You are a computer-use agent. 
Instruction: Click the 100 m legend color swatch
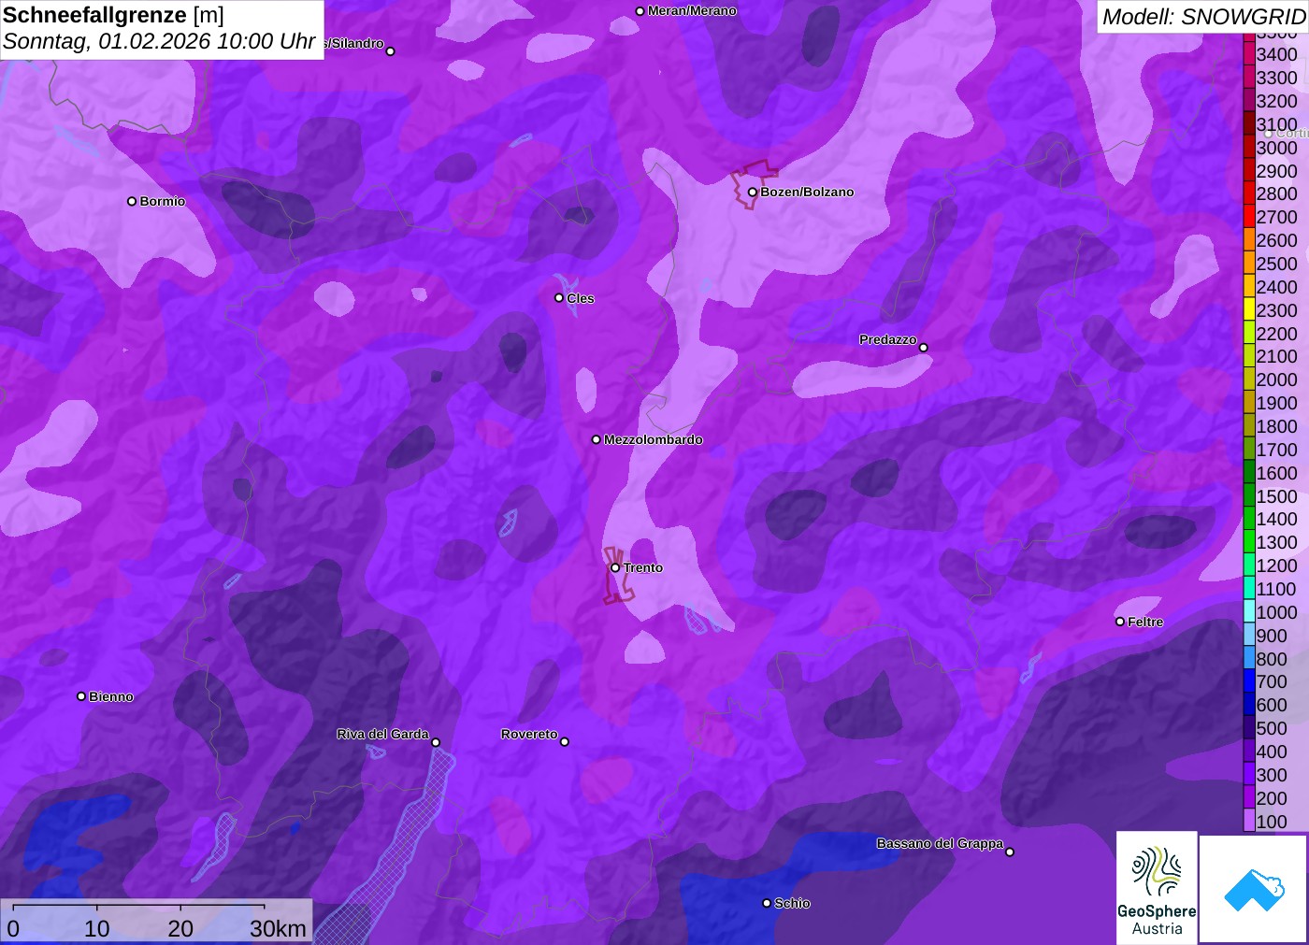tap(1249, 821)
